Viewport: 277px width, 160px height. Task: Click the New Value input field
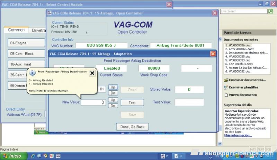click(93, 103)
